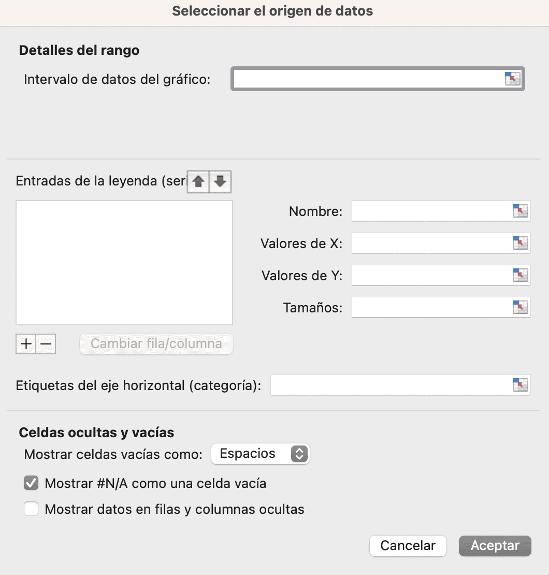Enable Mostrar datos en filas y columnas ocultas
This screenshot has width=549, height=575.
[31, 509]
